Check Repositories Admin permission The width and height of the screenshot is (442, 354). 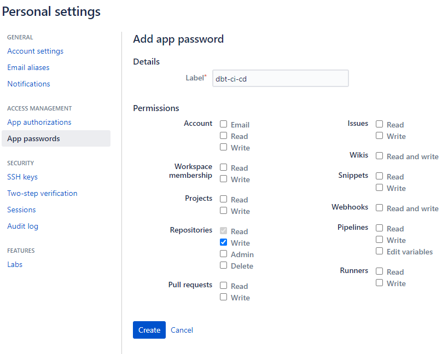pyautogui.click(x=223, y=254)
